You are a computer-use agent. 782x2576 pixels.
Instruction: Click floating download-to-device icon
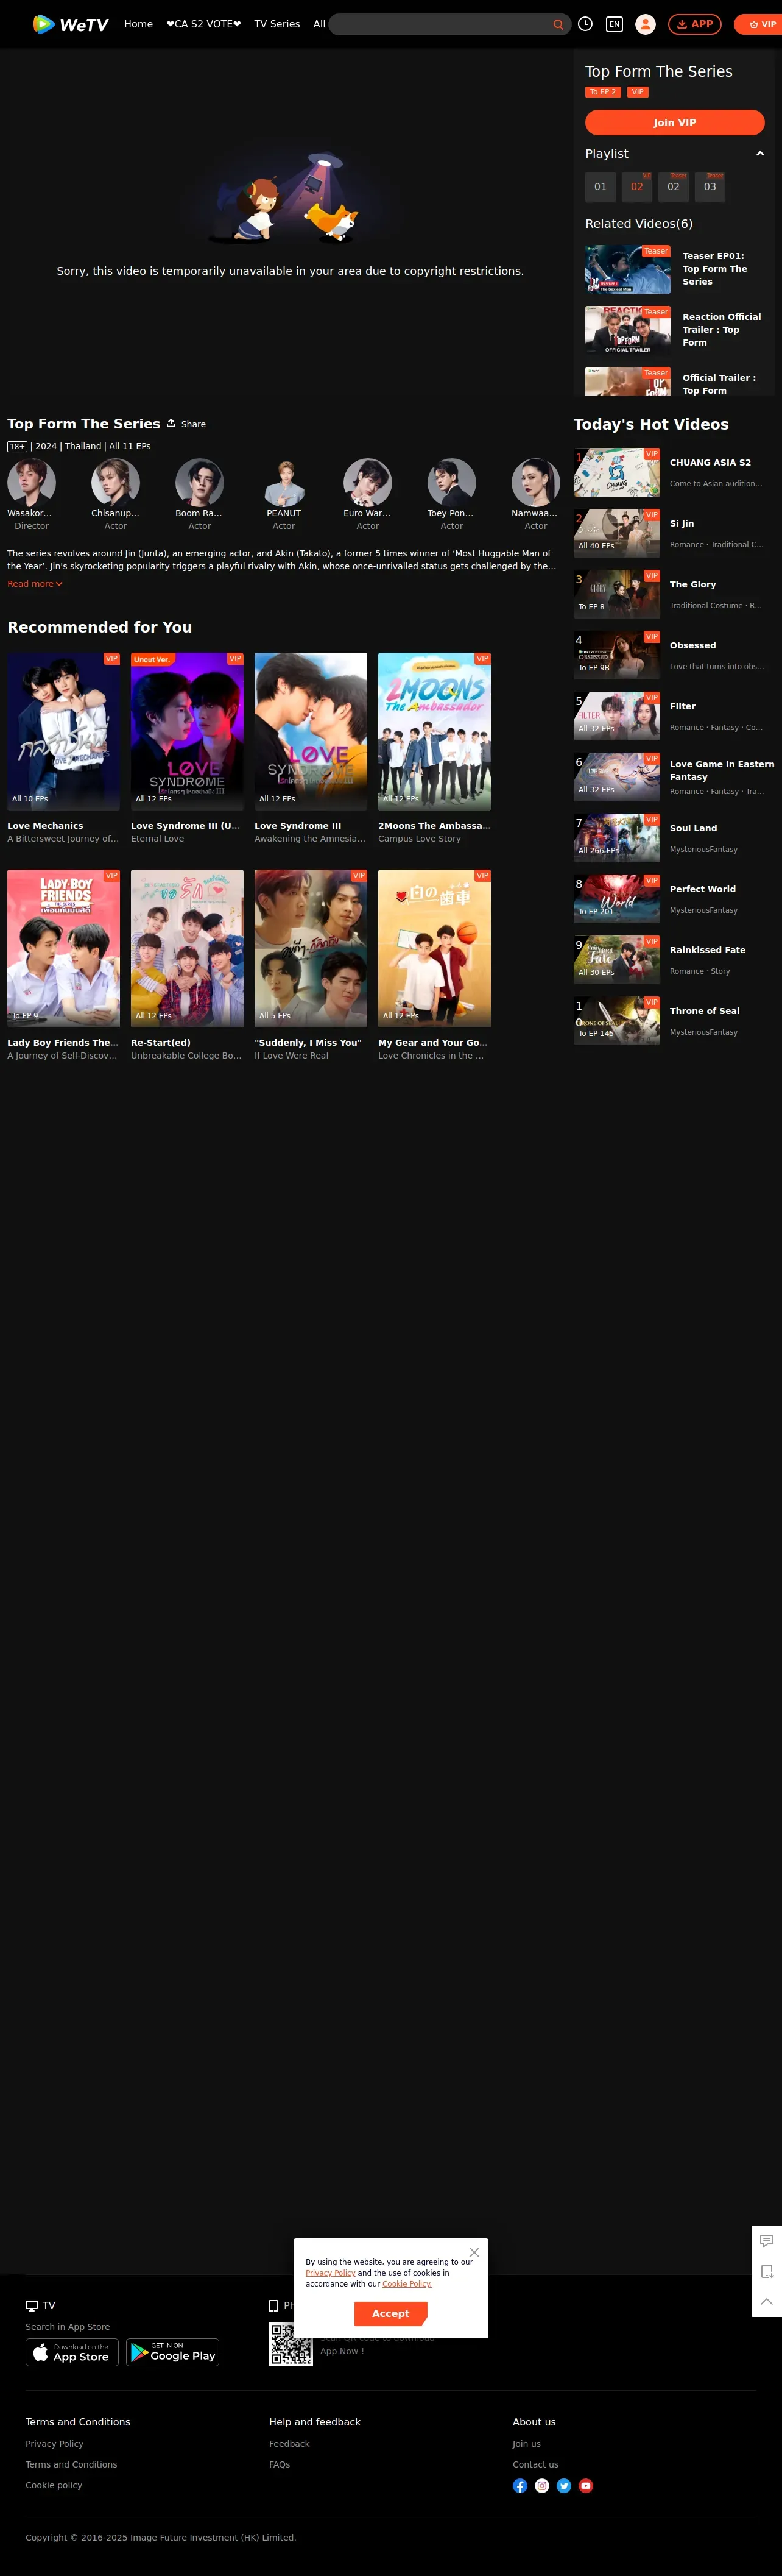[767, 2271]
